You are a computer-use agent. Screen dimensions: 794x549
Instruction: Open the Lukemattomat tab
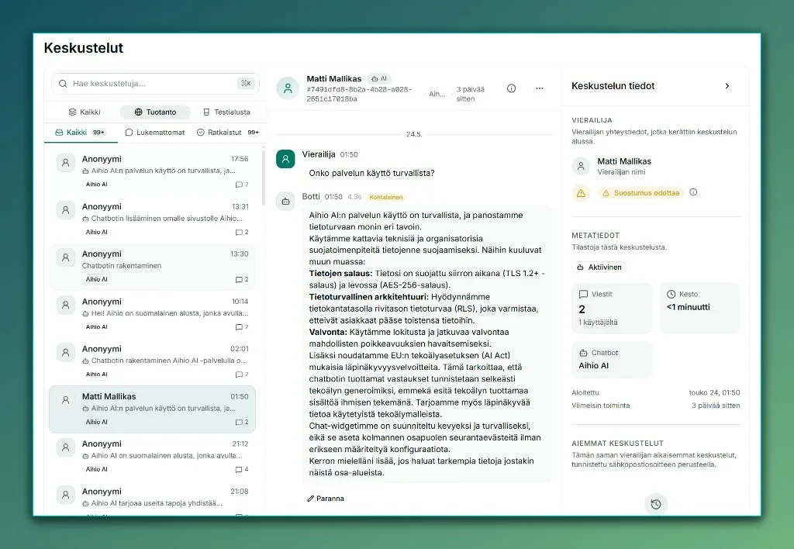(x=155, y=132)
